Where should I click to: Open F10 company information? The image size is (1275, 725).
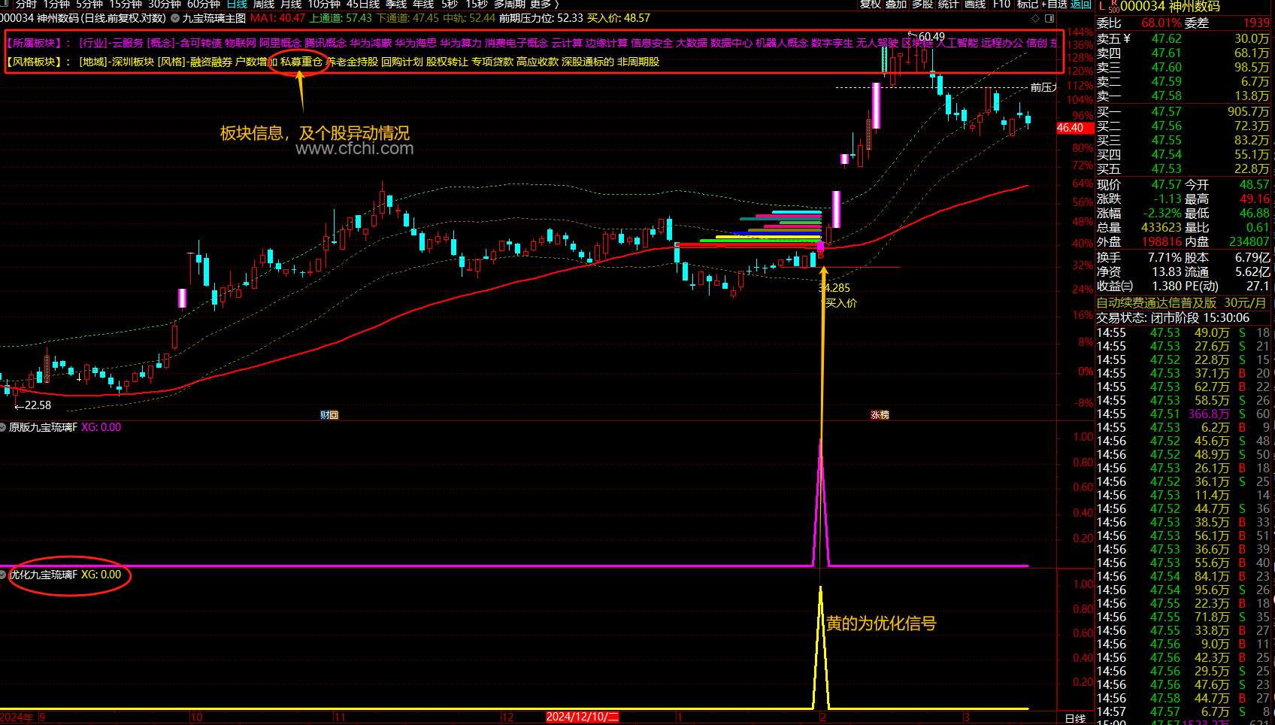click(1001, 4)
